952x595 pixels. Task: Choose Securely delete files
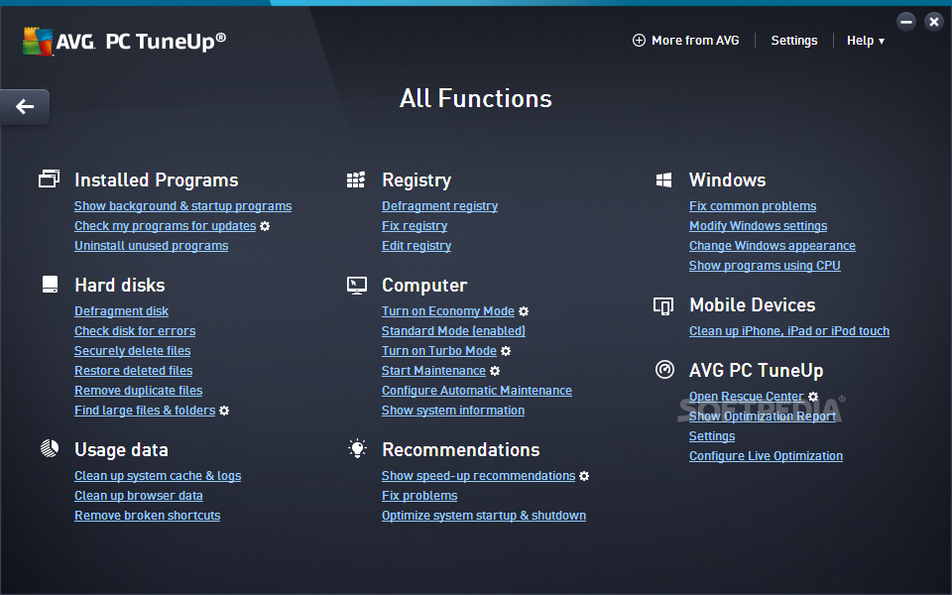pyautogui.click(x=132, y=351)
